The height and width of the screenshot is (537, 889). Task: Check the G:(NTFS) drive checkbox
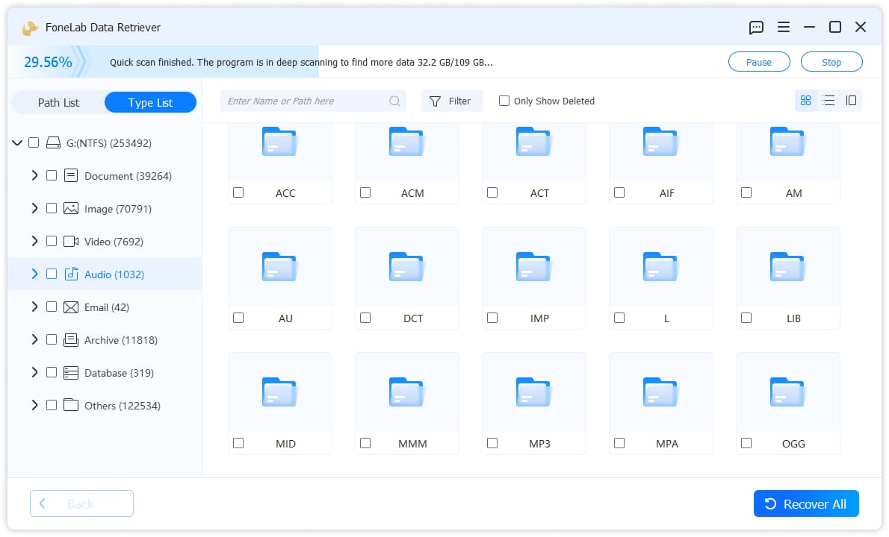pyautogui.click(x=34, y=142)
